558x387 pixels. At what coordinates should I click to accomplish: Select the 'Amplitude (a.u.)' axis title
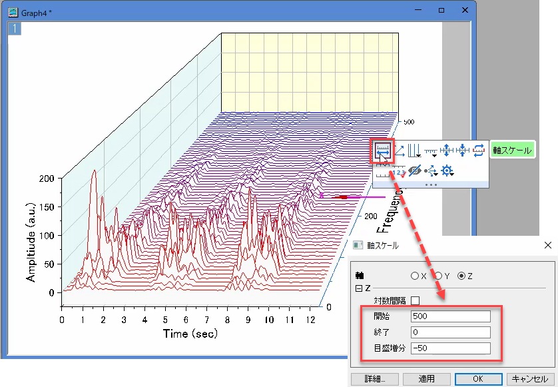[31, 242]
